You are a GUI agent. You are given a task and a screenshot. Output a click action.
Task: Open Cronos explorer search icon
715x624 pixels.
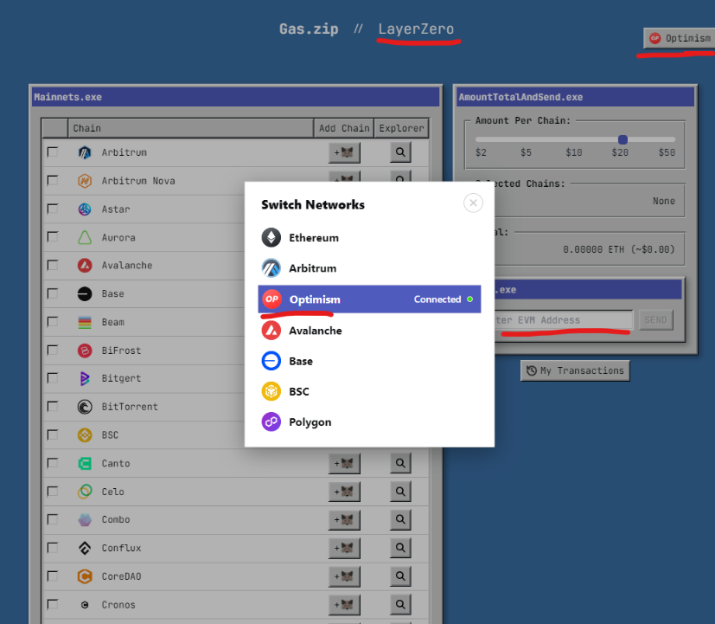click(x=400, y=604)
